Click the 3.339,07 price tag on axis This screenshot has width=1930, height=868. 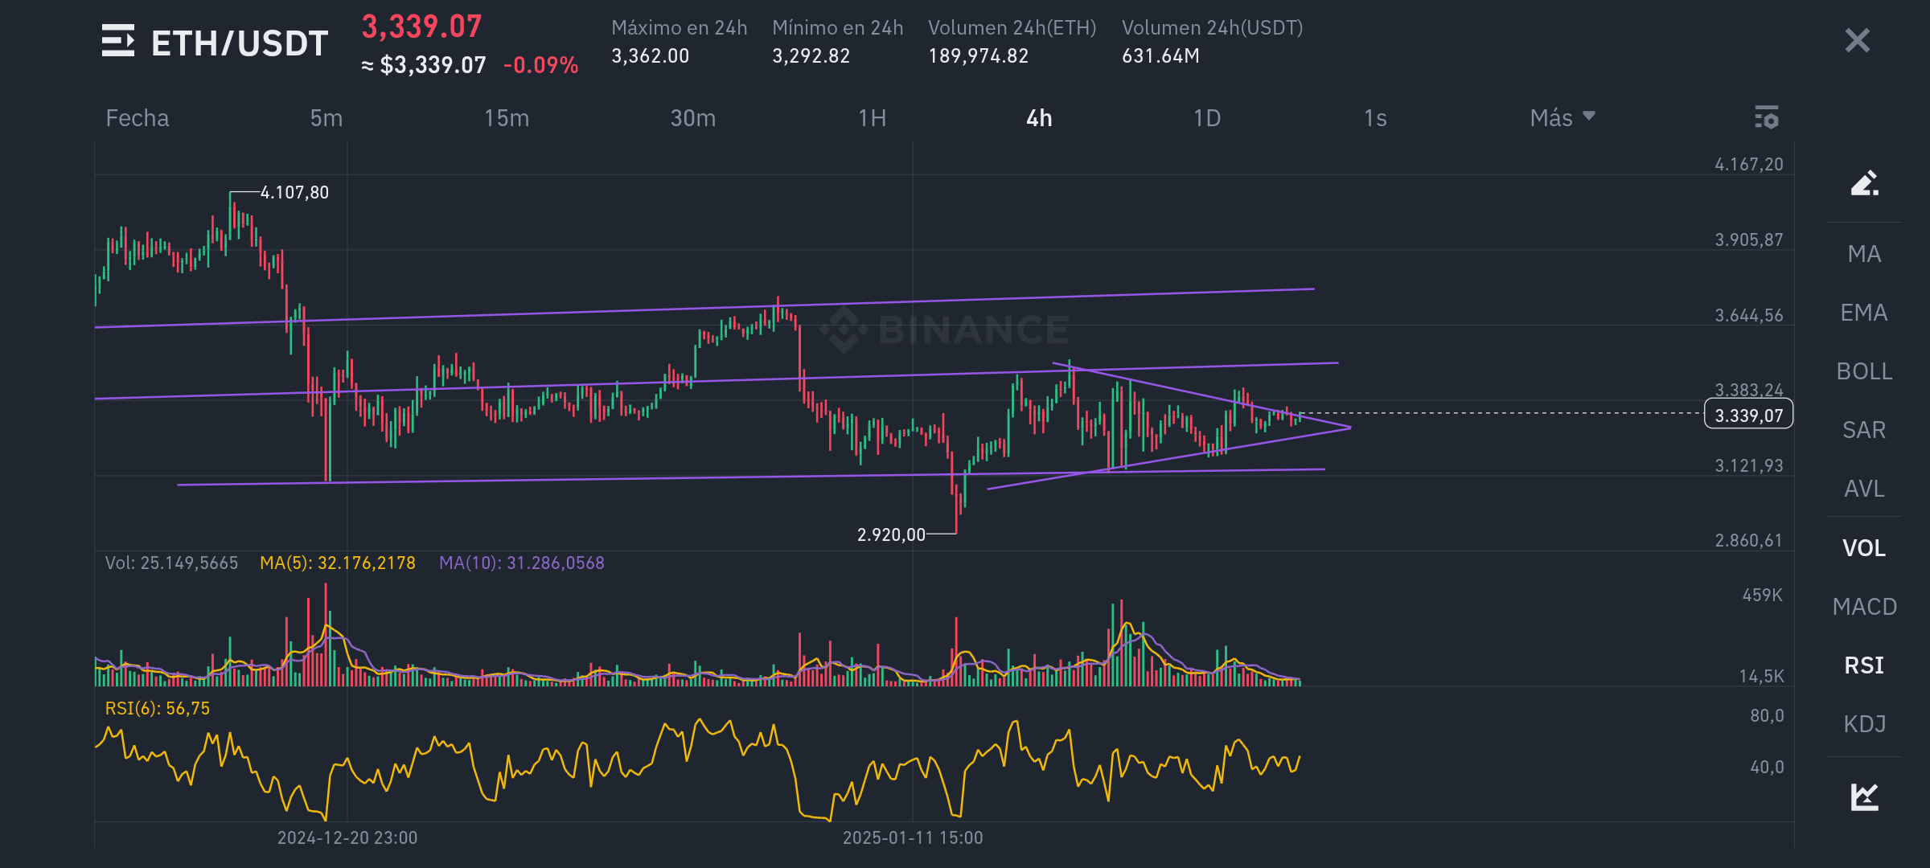pos(1748,415)
